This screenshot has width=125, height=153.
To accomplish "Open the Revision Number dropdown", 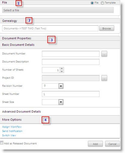I will [x=61, y=86].
